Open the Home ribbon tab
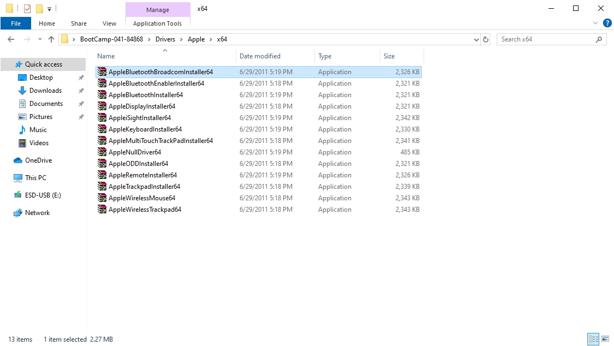 [x=47, y=23]
